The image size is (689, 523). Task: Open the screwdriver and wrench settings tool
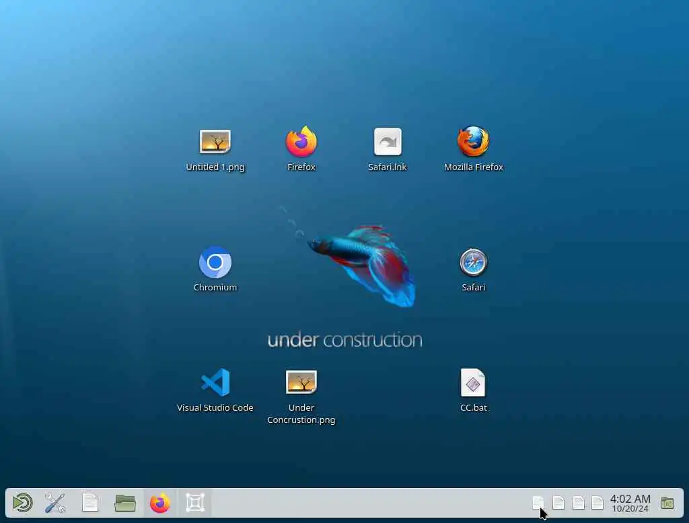pyautogui.click(x=55, y=503)
